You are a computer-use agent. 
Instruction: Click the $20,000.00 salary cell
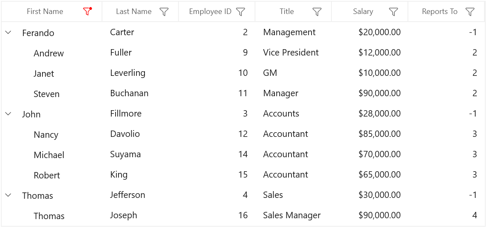click(379, 32)
